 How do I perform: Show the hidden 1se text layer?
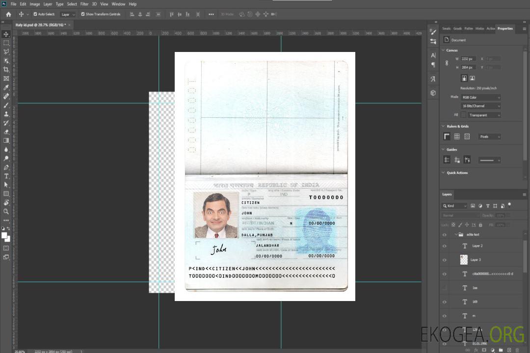[445, 288]
